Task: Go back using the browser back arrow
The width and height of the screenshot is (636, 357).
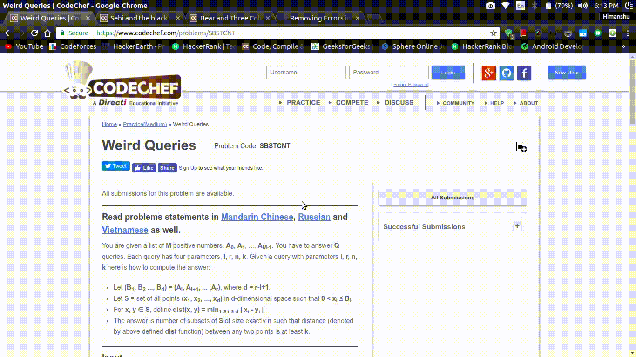Action: 8,33
